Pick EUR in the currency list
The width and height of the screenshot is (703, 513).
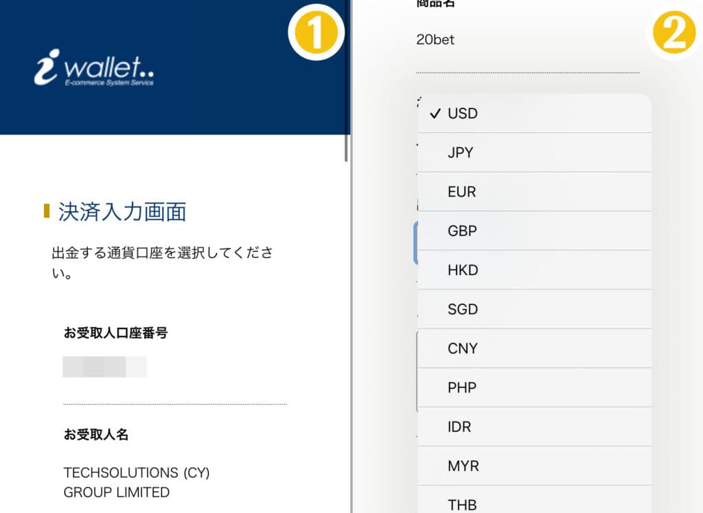(x=534, y=192)
